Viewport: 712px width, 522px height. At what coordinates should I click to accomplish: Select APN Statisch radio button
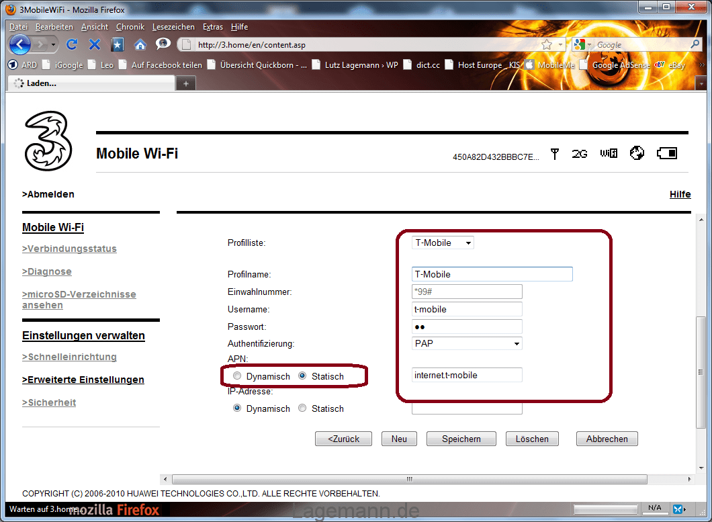(302, 376)
